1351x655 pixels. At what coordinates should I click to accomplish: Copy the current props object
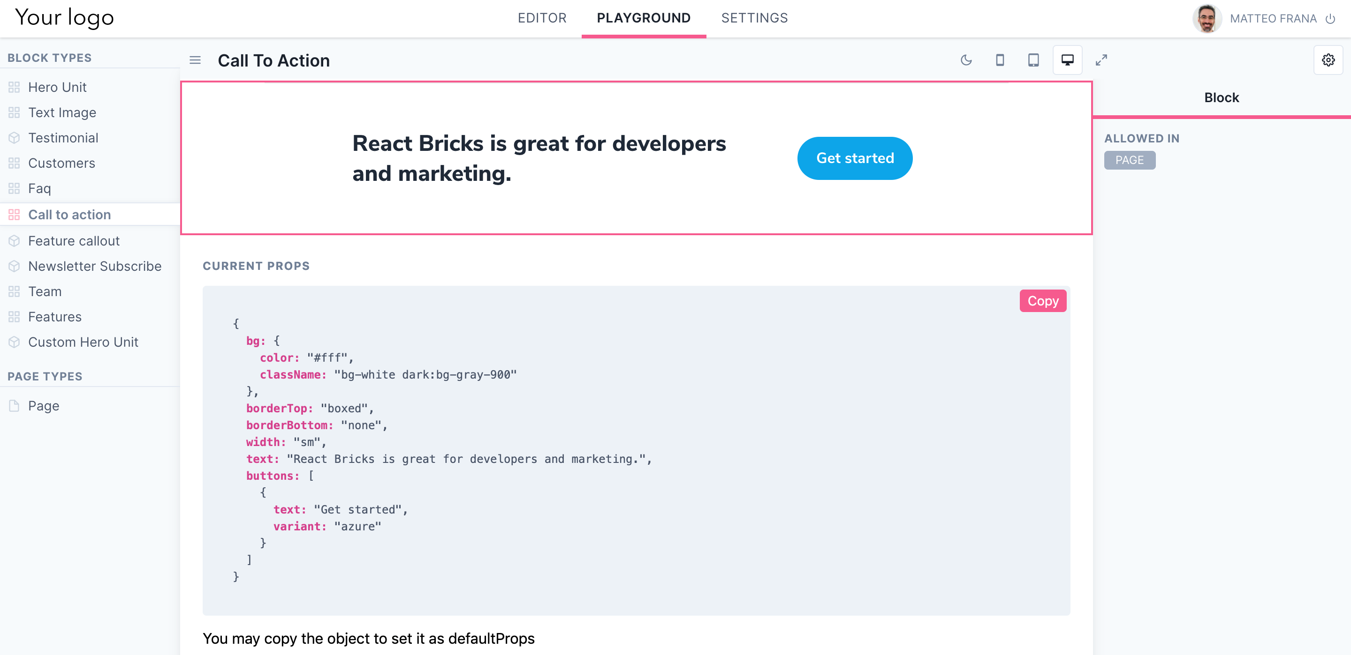[x=1043, y=301]
